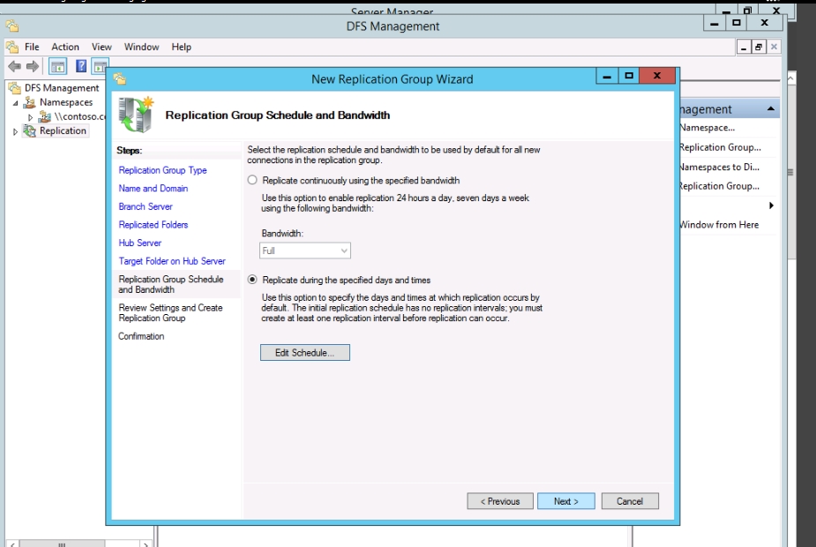Click the DFS Management window system icon

click(x=12, y=26)
